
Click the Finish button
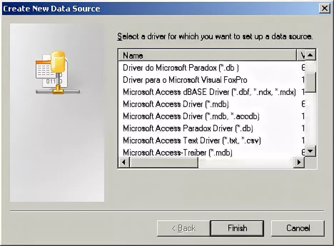(x=237, y=228)
